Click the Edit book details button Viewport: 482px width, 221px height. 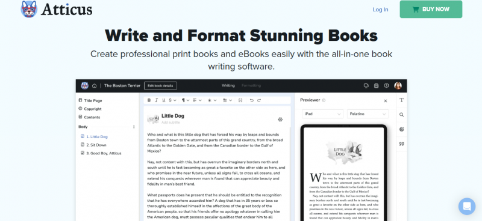(160, 86)
